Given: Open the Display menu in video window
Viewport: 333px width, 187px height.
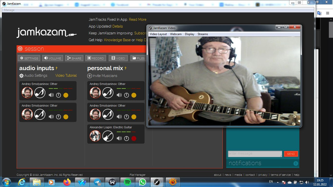Looking at the screenshot, I should pos(190,34).
